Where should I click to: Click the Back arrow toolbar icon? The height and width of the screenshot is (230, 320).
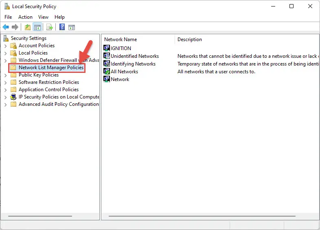[x=6, y=27]
